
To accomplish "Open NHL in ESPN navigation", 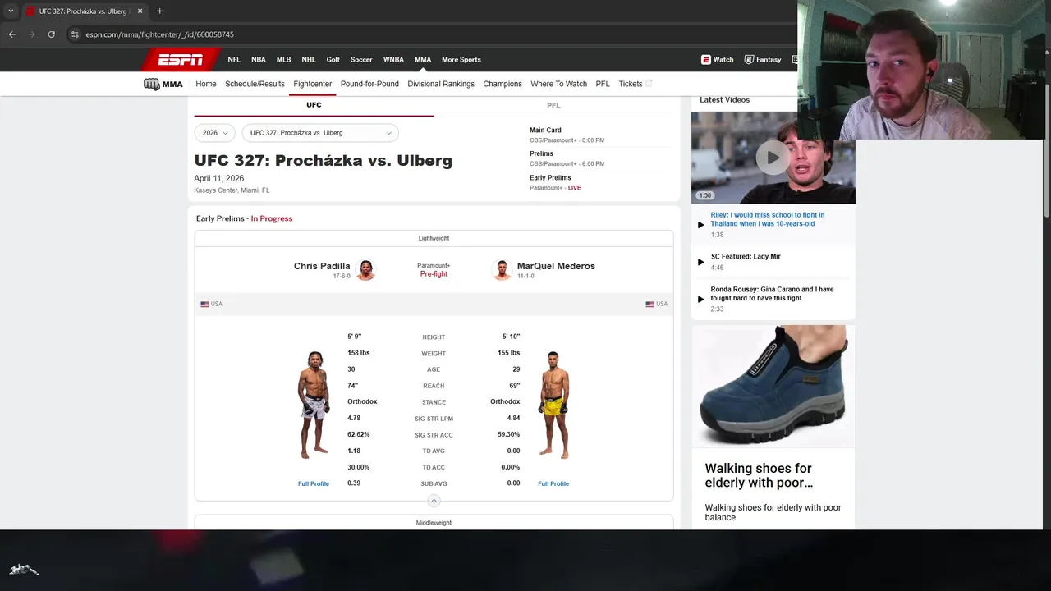I will (x=309, y=59).
